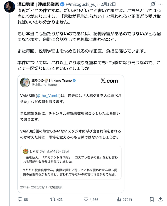
Task: Open the repost menu showing 421
Action: coord(52,200)
